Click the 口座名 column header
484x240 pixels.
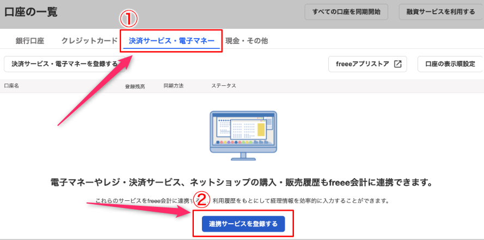click(x=11, y=86)
